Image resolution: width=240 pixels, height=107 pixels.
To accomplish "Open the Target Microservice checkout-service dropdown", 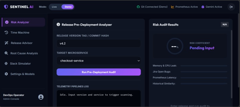I will coord(99,61).
